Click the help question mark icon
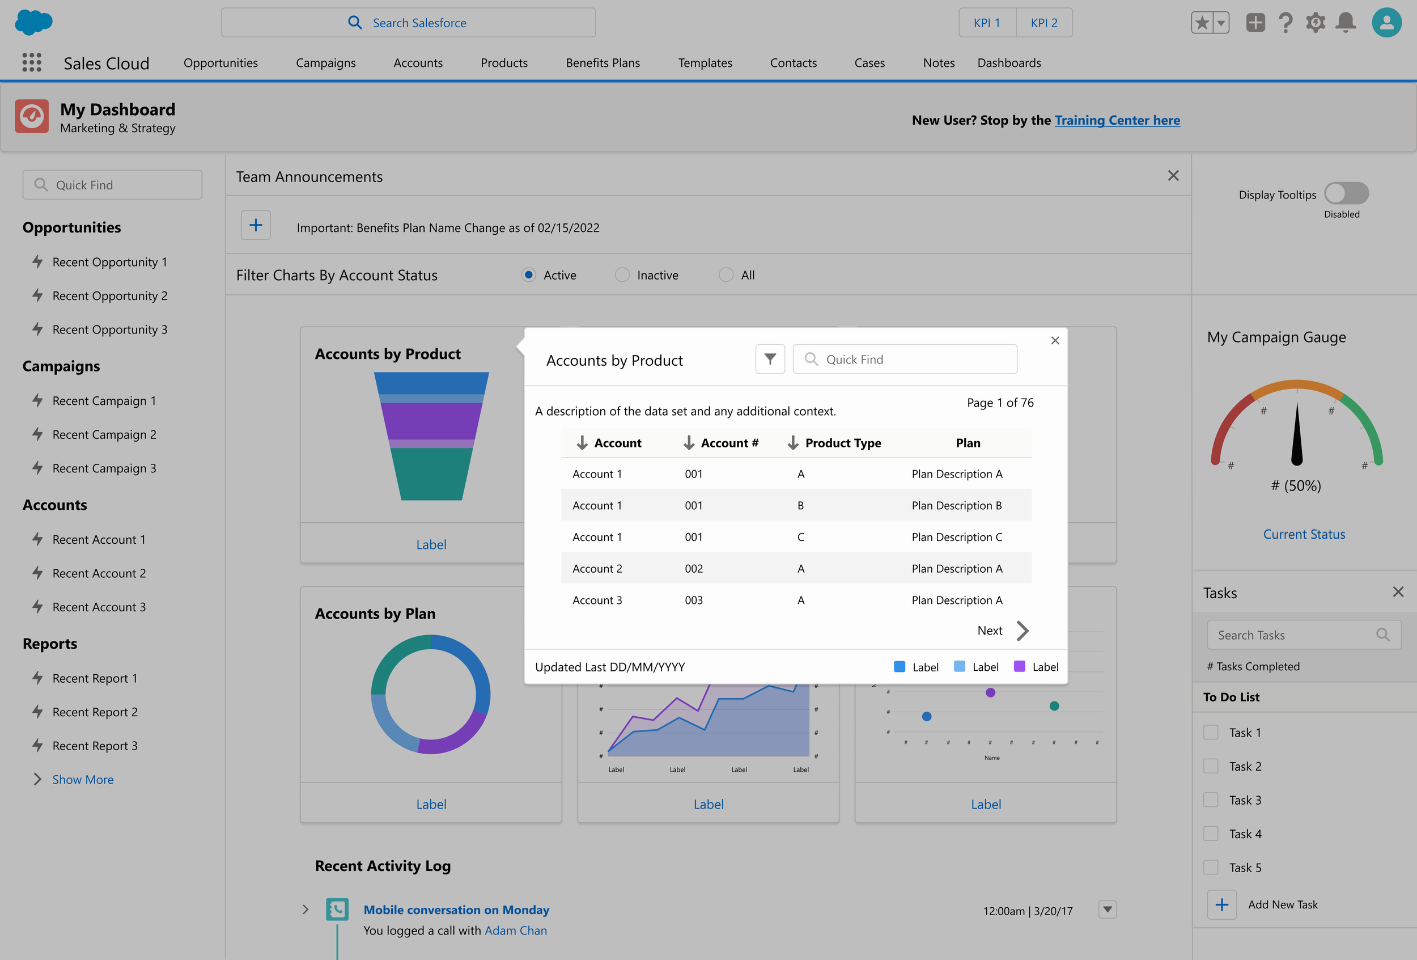Screen dimensions: 1417x960 (x=1286, y=23)
